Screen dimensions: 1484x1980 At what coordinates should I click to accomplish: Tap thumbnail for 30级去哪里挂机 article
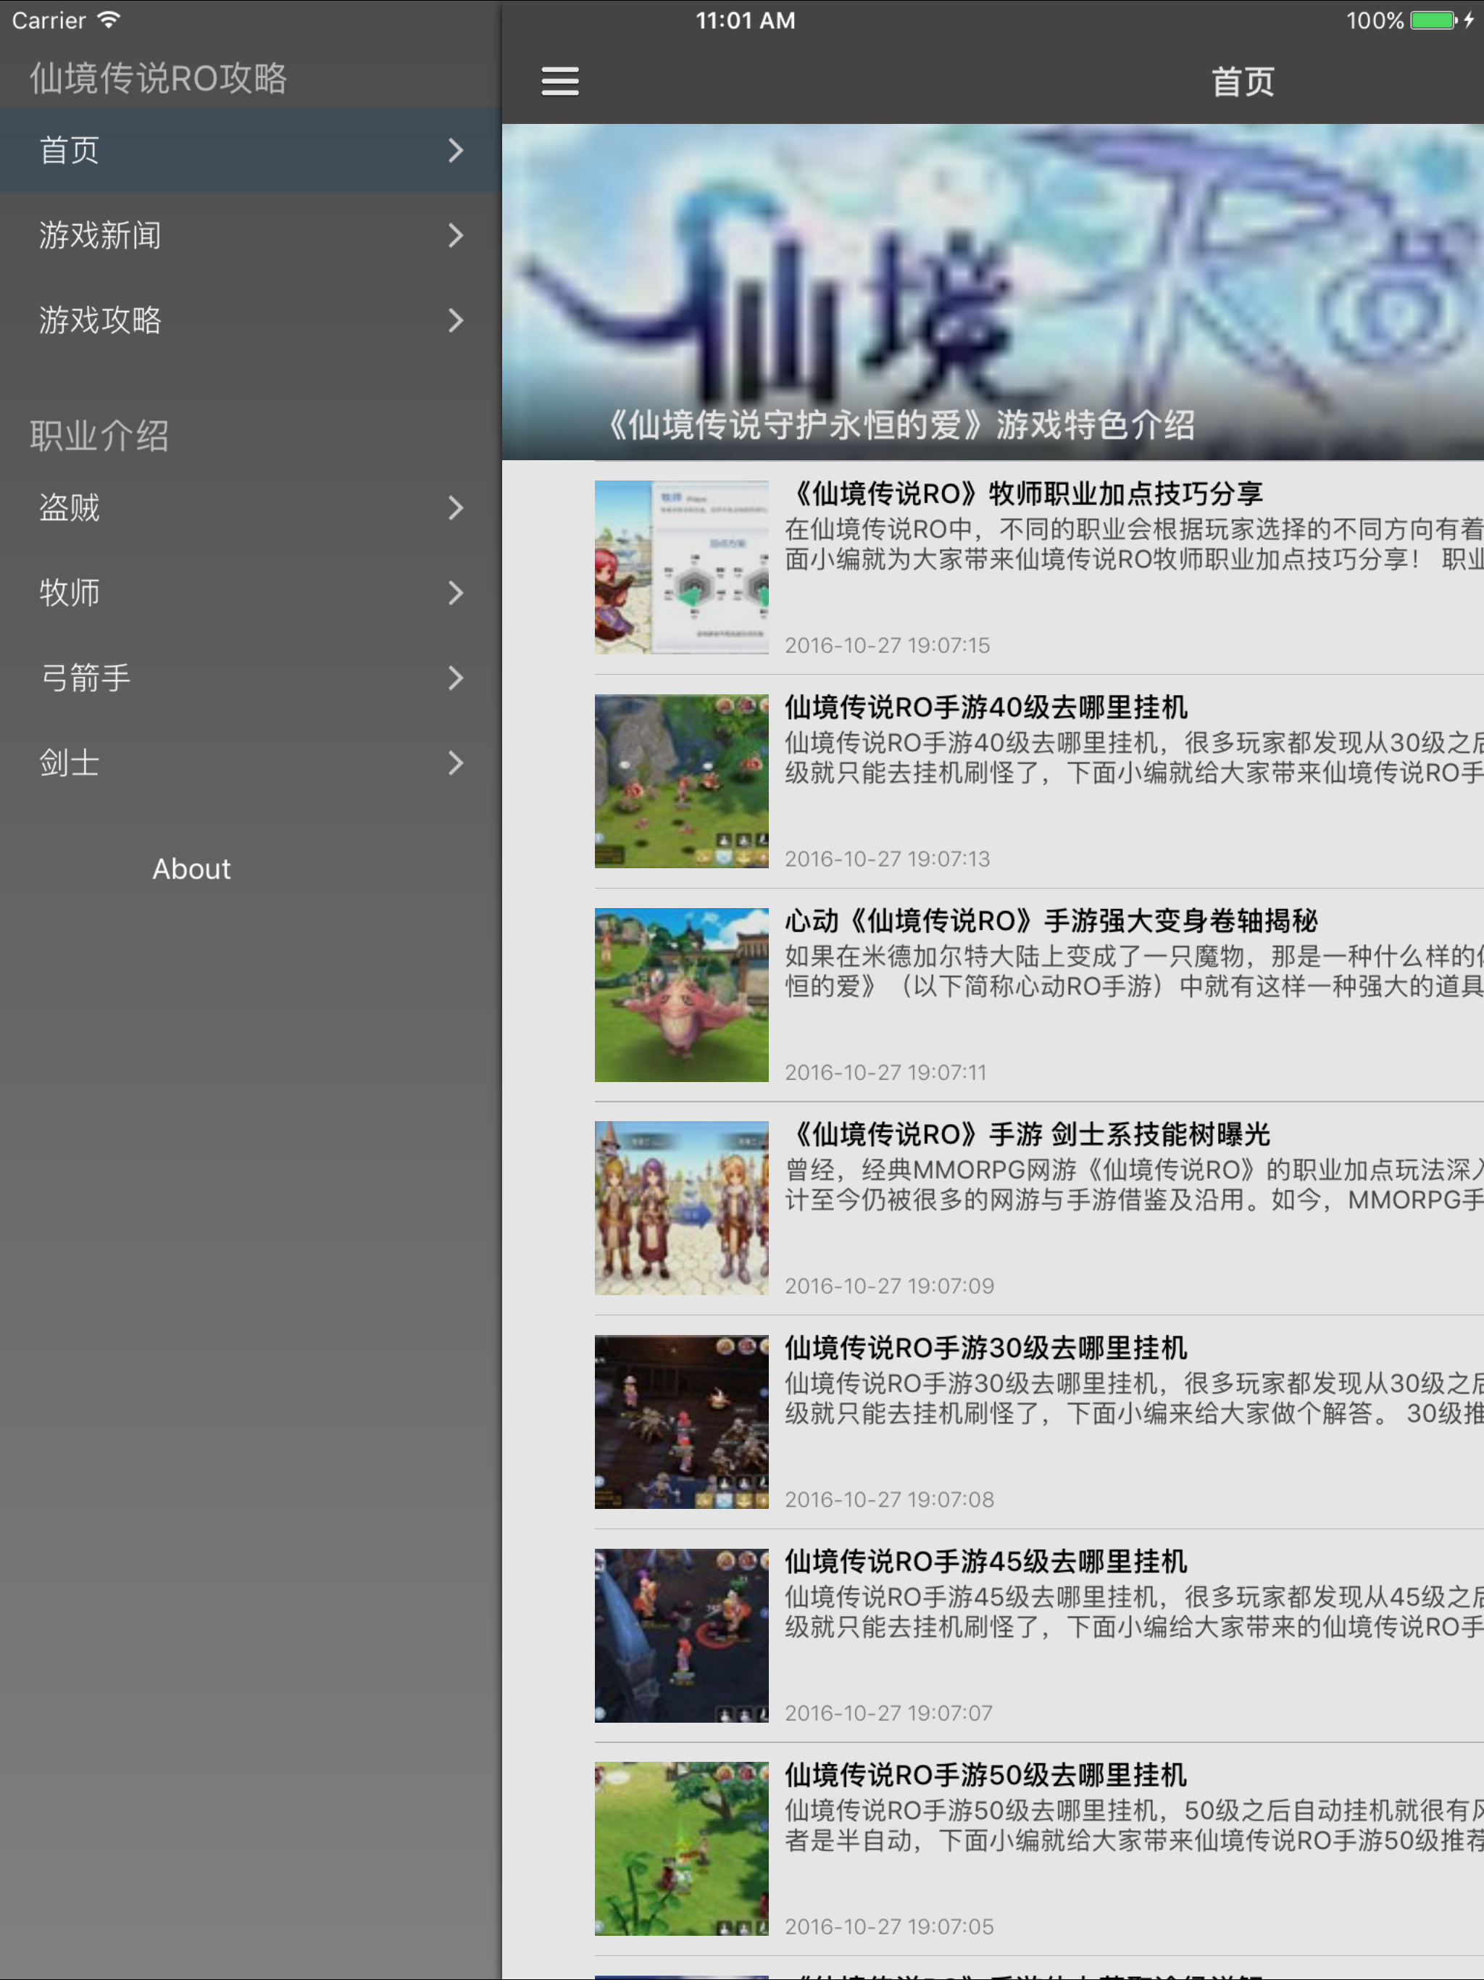pyautogui.click(x=681, y=1421)
